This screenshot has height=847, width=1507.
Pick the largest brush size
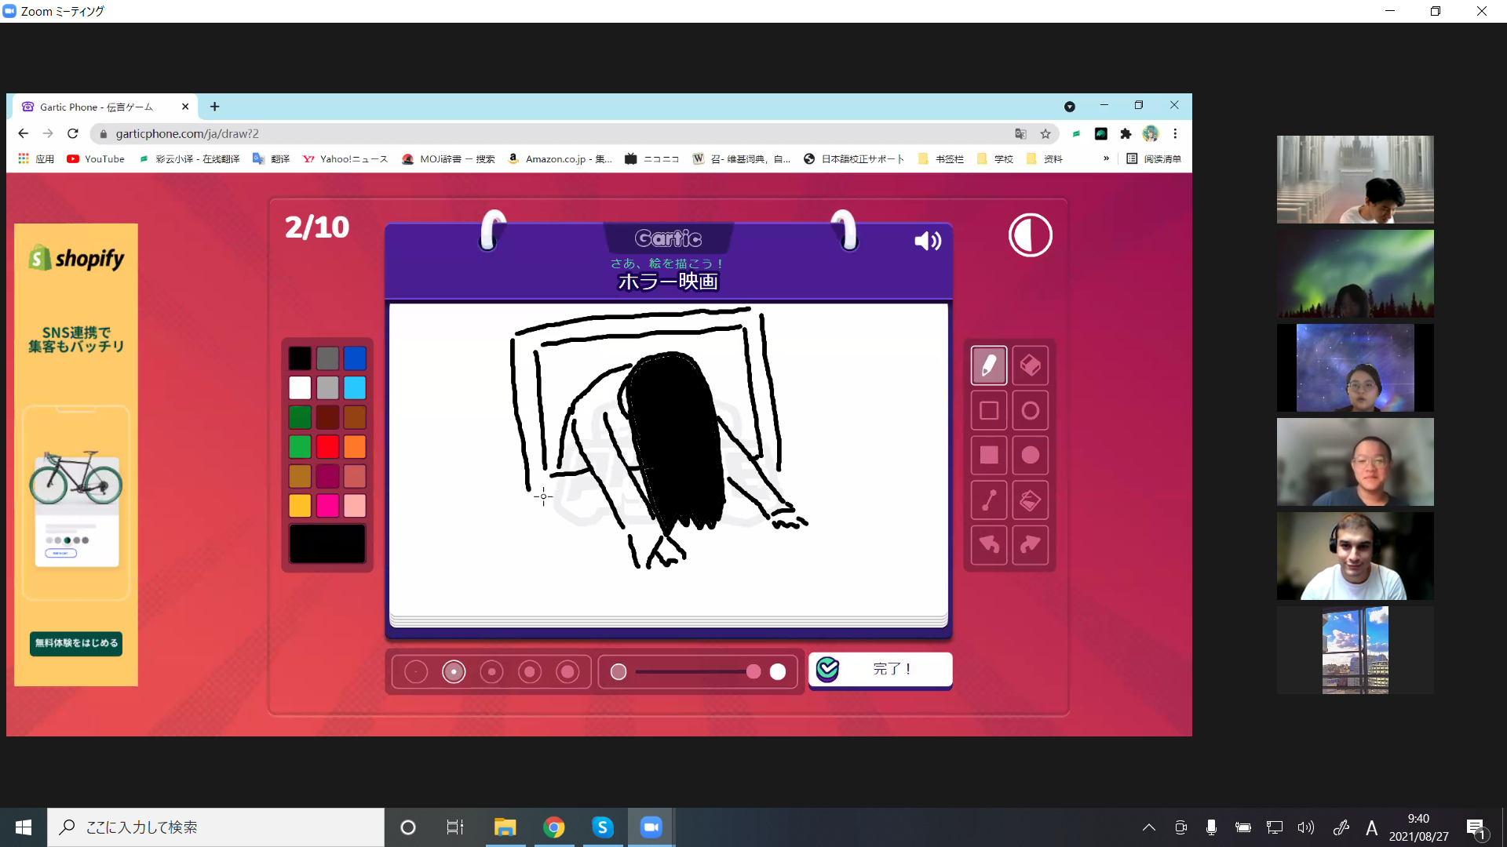click(x=567, y=672)
